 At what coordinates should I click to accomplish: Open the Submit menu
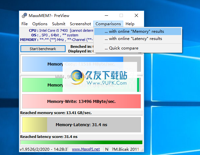(x=59, y=24)
